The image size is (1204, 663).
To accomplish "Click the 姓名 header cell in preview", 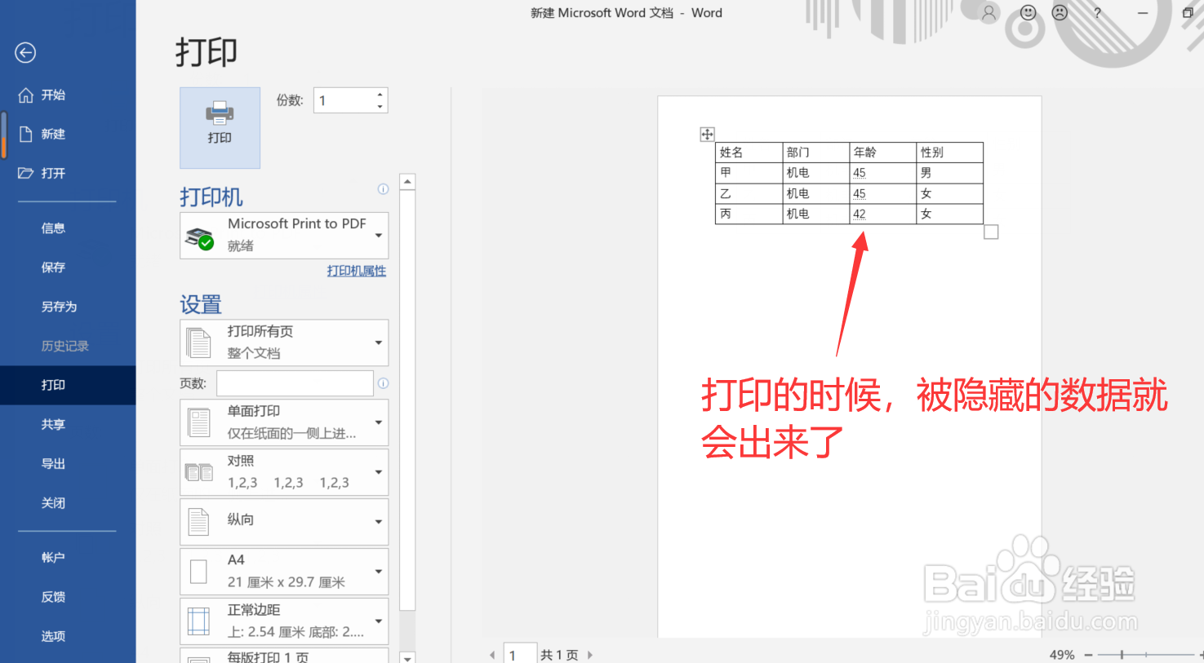I will coord(749,152).
